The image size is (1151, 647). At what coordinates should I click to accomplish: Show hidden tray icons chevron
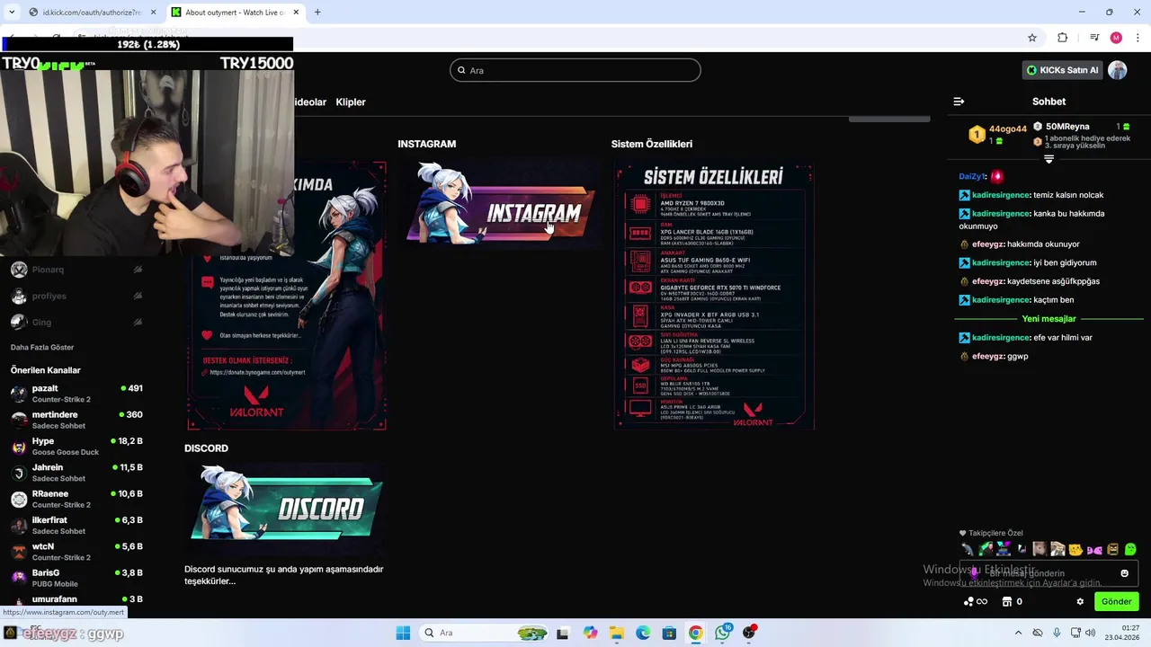click(1018, 634)
